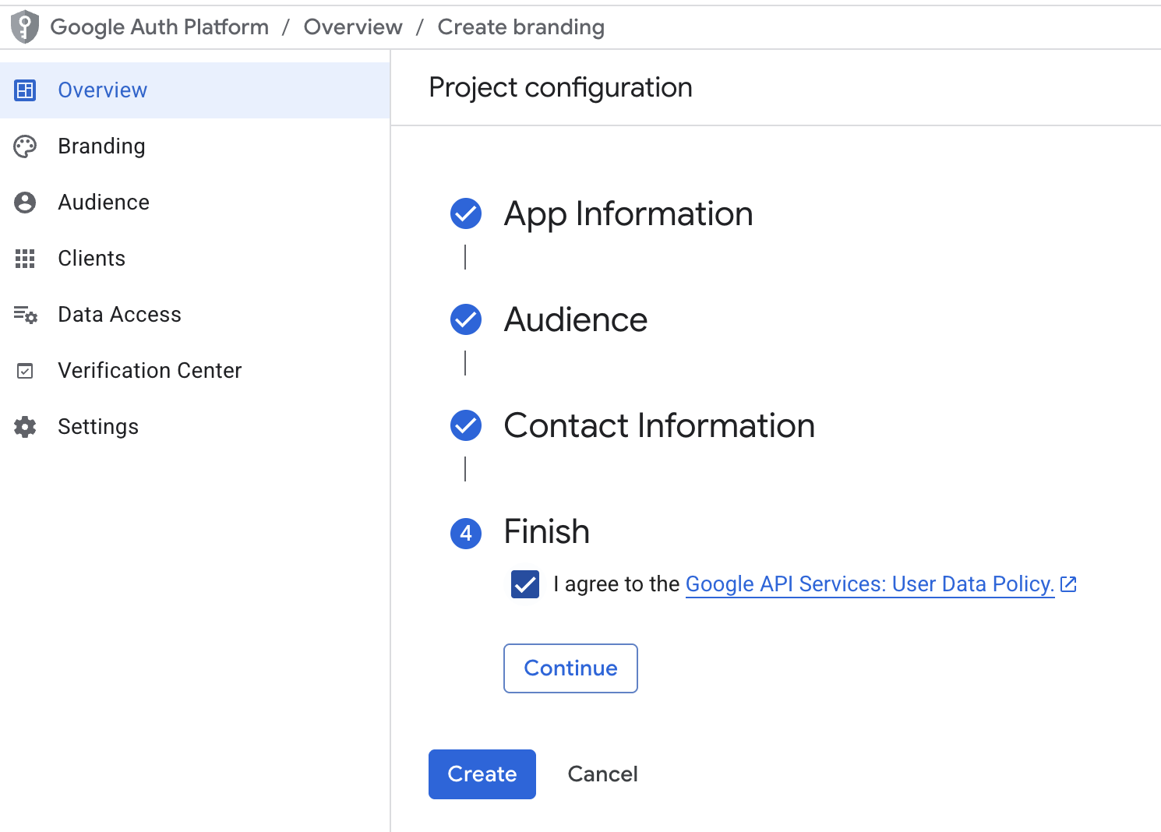Click the Finish step number 4 badge
Viewport: 1161px width, 832px height.
click(x=466, y=533)
